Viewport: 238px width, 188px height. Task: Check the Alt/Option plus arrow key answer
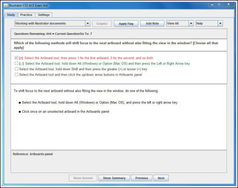point(16,64)
